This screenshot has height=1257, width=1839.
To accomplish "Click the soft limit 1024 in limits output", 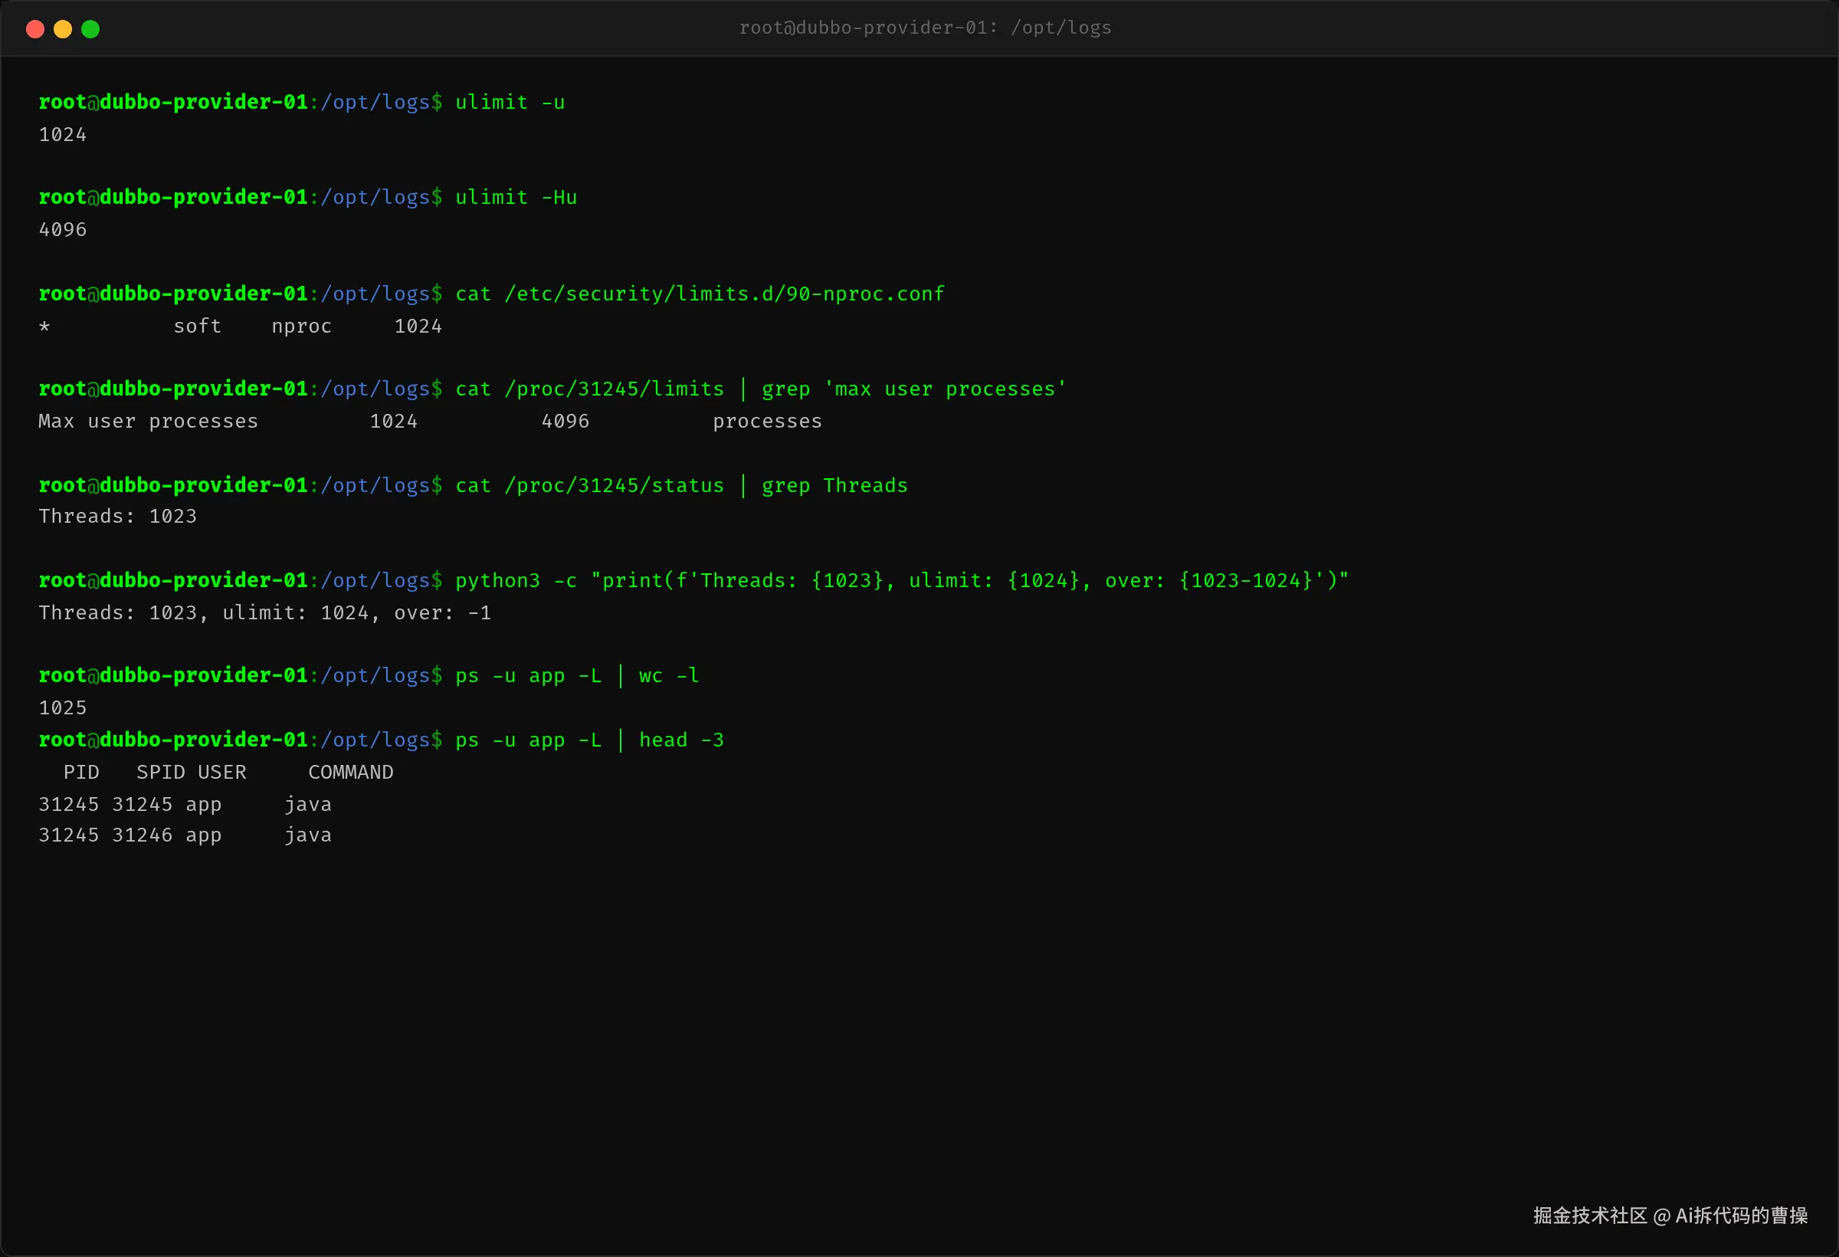I will click(393, 421).
